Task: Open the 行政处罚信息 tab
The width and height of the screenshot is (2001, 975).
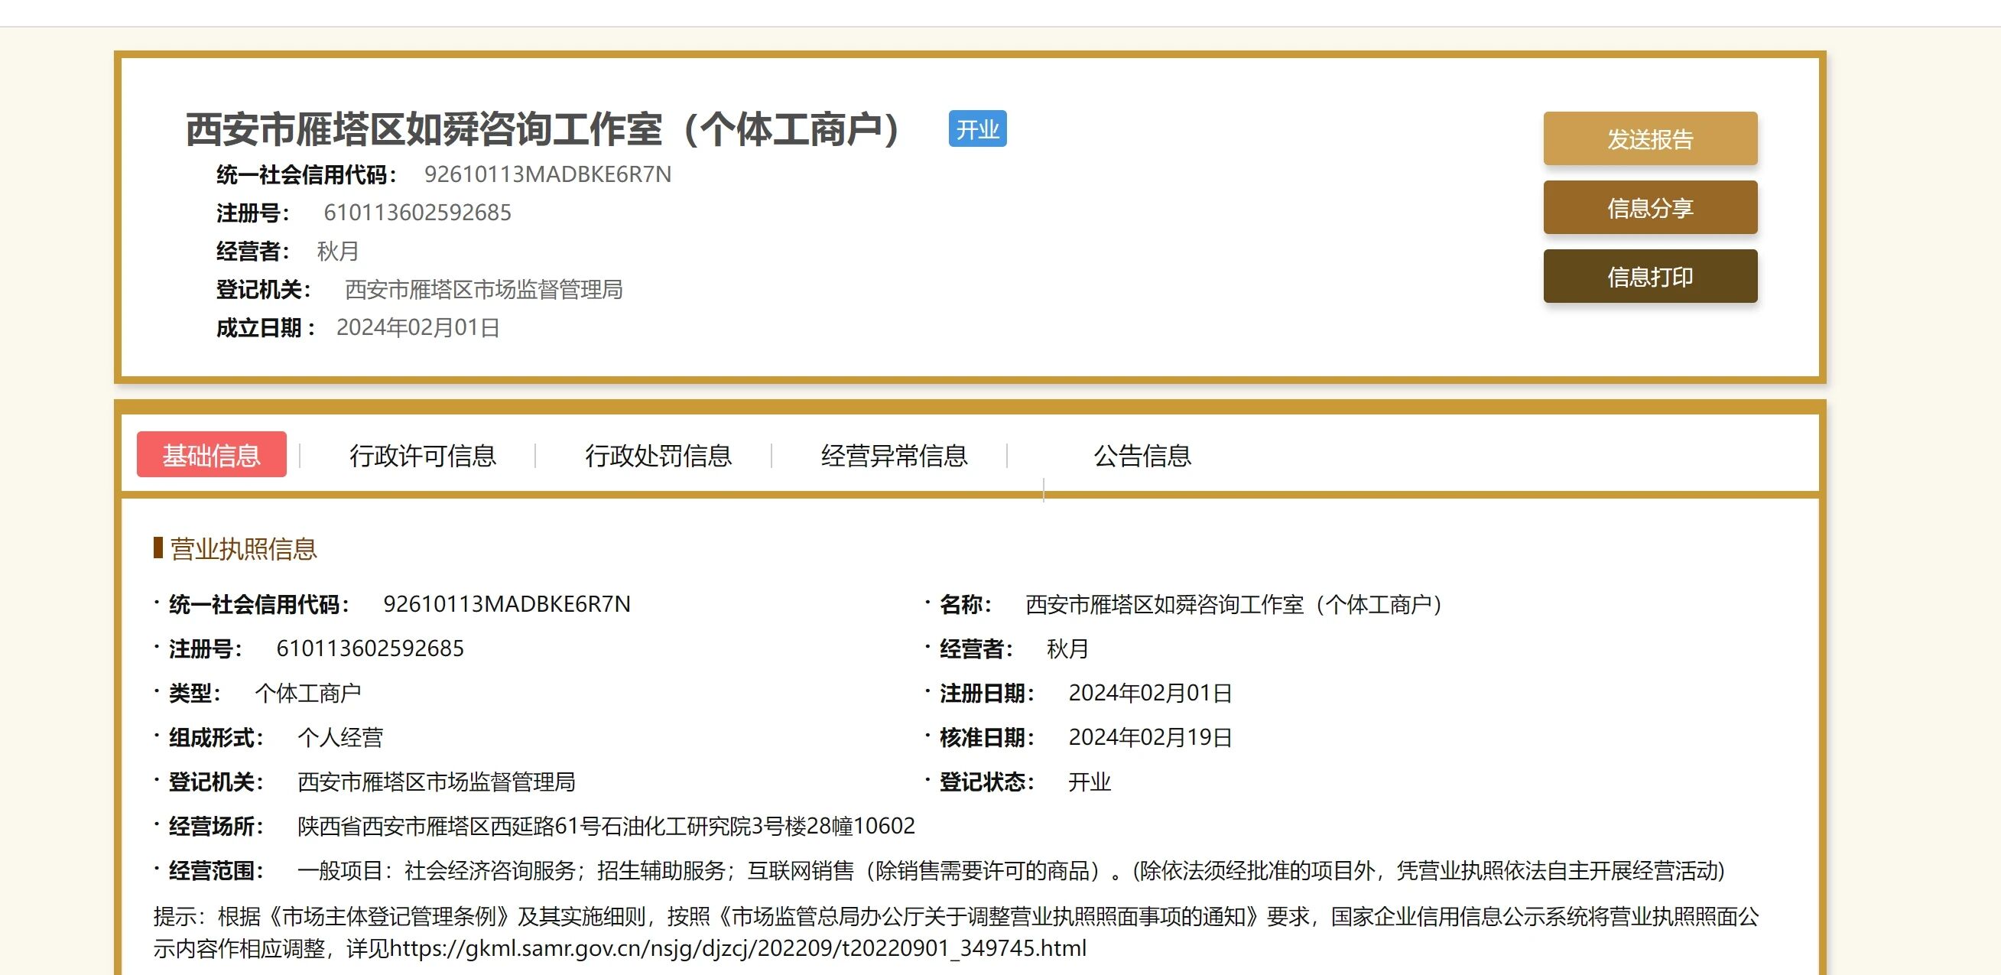Action: click(658, 455)
